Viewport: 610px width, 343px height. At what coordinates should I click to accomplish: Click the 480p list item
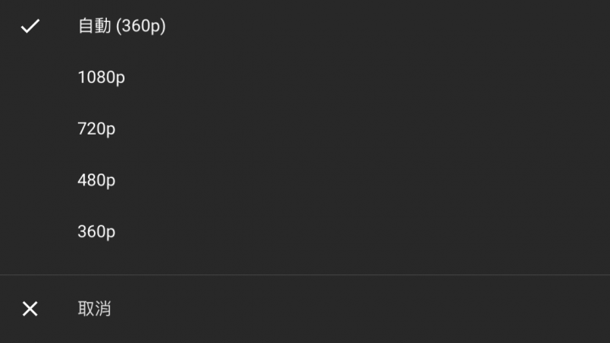(305, 180)
